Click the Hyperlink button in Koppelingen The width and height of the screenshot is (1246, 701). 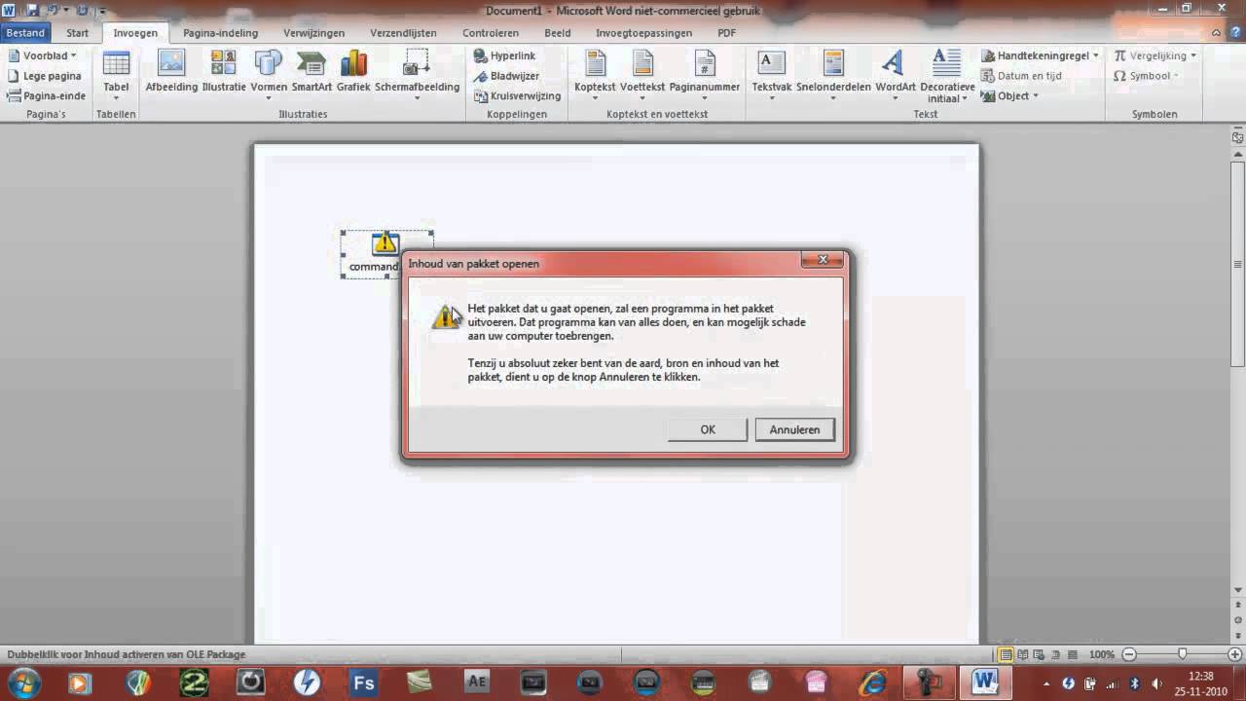click(x=505, y=55)
